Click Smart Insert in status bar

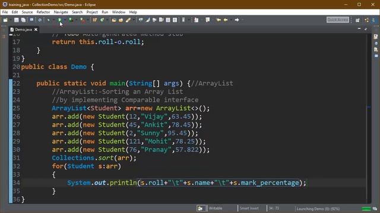pos(249,208)
